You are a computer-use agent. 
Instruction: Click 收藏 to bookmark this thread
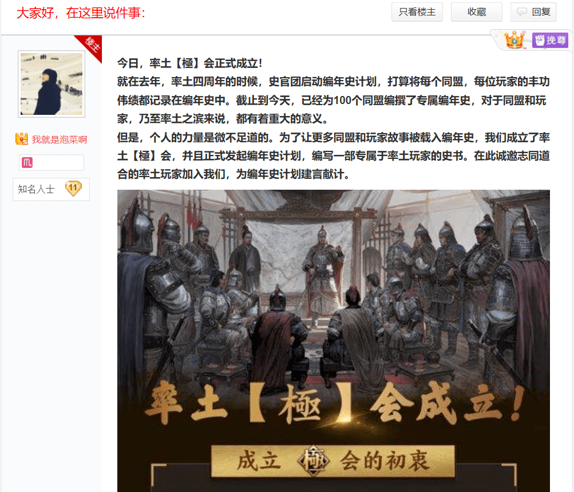pyautogui.click(x=477, y=12)
